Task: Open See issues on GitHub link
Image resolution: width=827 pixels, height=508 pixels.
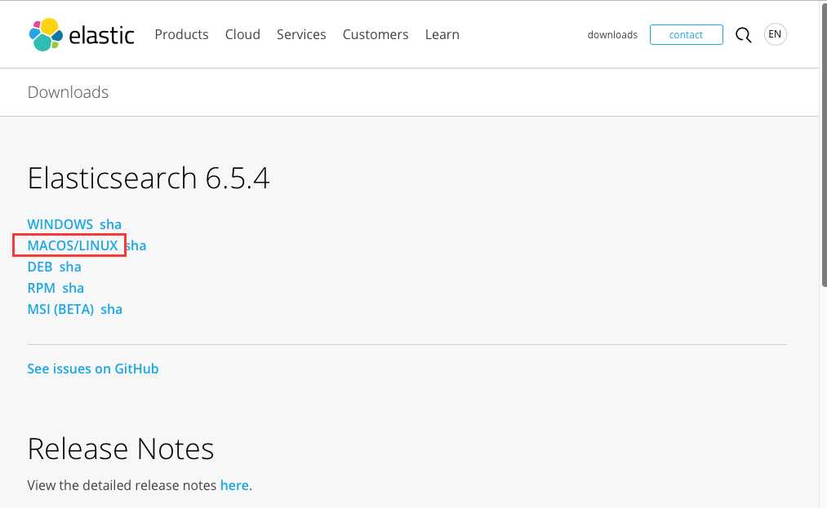Action: (93, 369)
